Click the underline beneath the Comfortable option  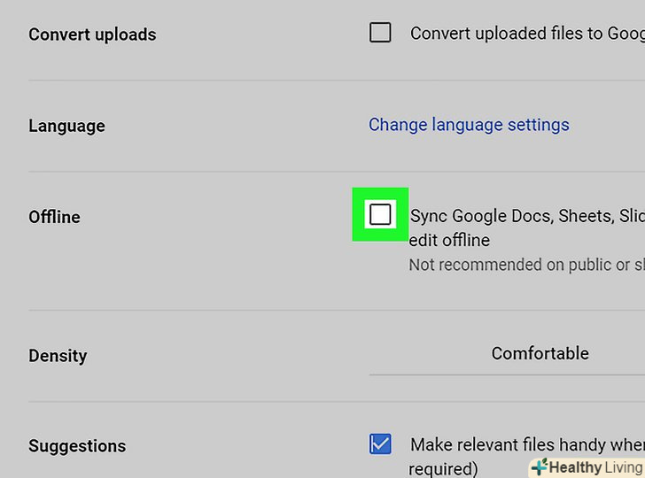(x=507, y=374)
